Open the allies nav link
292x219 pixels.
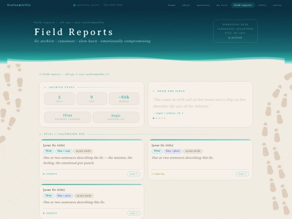[x=262, y=5]
